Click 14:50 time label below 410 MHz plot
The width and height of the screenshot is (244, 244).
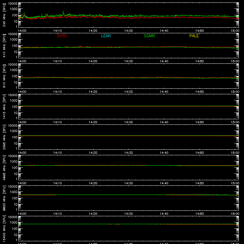pos(199,61)
